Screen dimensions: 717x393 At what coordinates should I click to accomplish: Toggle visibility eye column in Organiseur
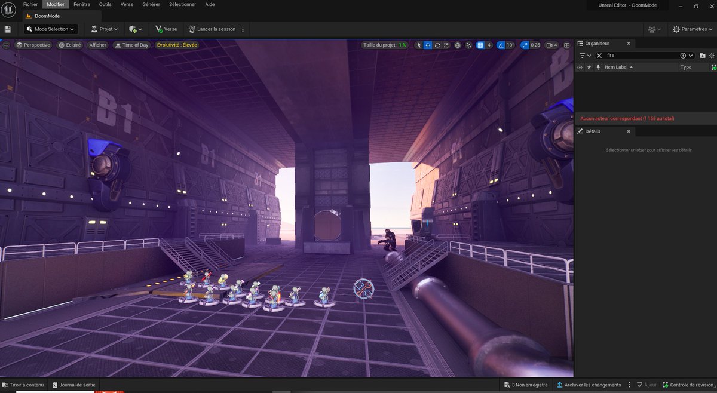(580, 67)
